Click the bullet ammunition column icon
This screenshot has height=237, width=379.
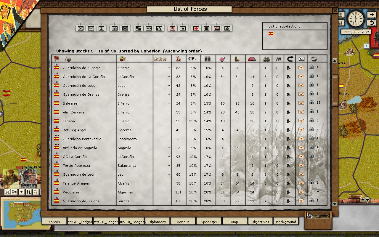coord(237,59)
